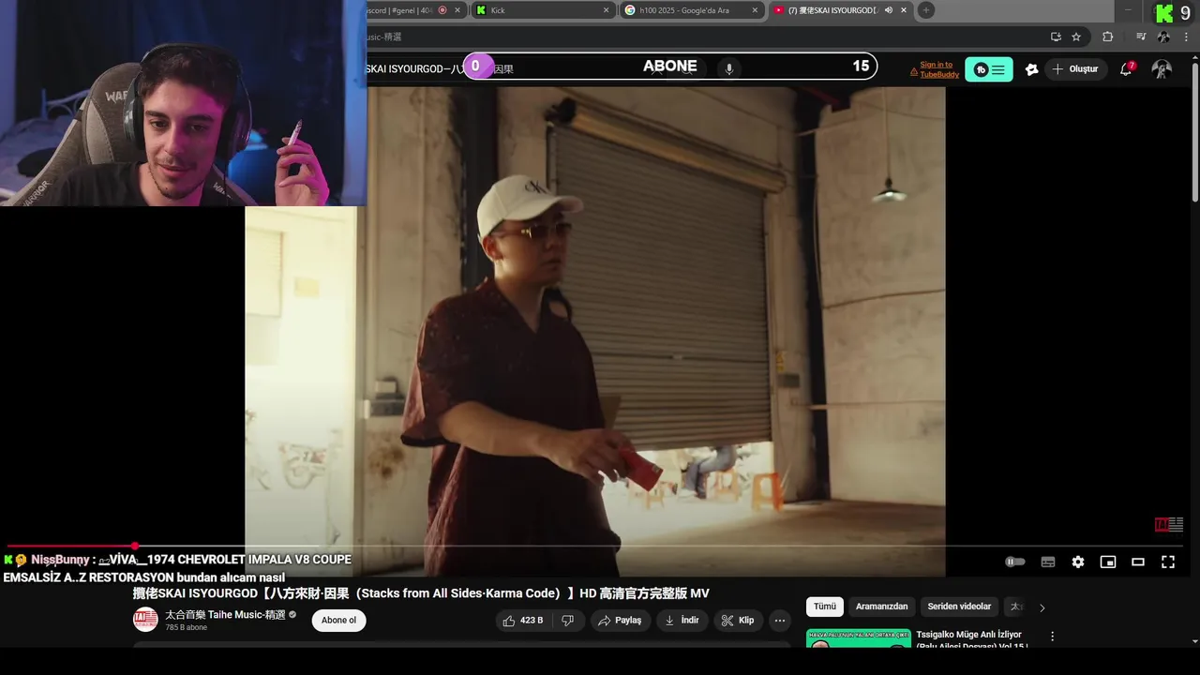Select the Aramanızdan filter chip
This screenshot has width=1200, height=675.
[881, 607]
